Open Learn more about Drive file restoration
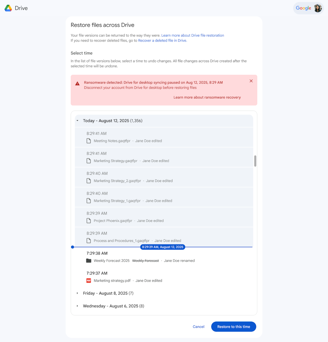Screen dimensions: 328x342 click(x=193, y=35)
